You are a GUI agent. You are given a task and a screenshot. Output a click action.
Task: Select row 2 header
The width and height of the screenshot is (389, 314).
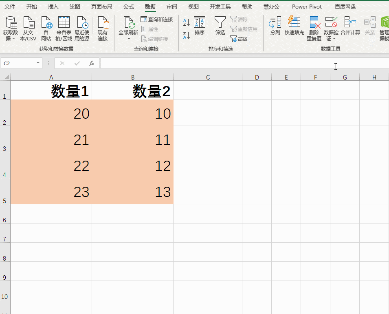[x=5, y=113]
